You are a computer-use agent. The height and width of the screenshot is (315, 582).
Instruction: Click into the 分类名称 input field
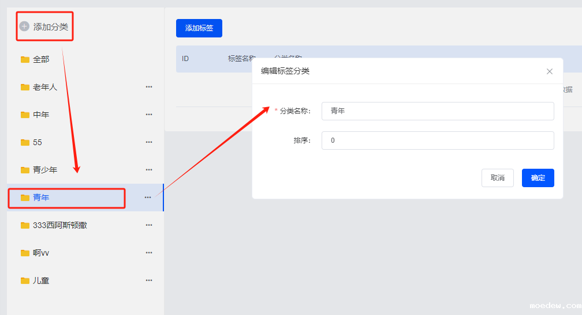coord(437,111)
